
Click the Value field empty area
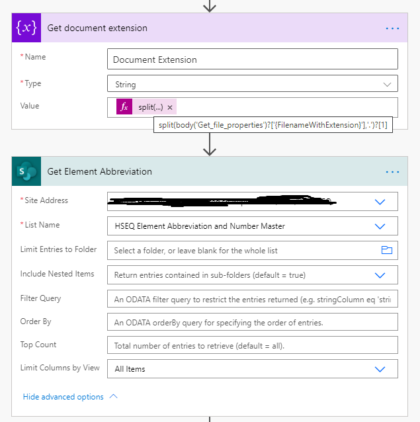(x=286, y=107)
